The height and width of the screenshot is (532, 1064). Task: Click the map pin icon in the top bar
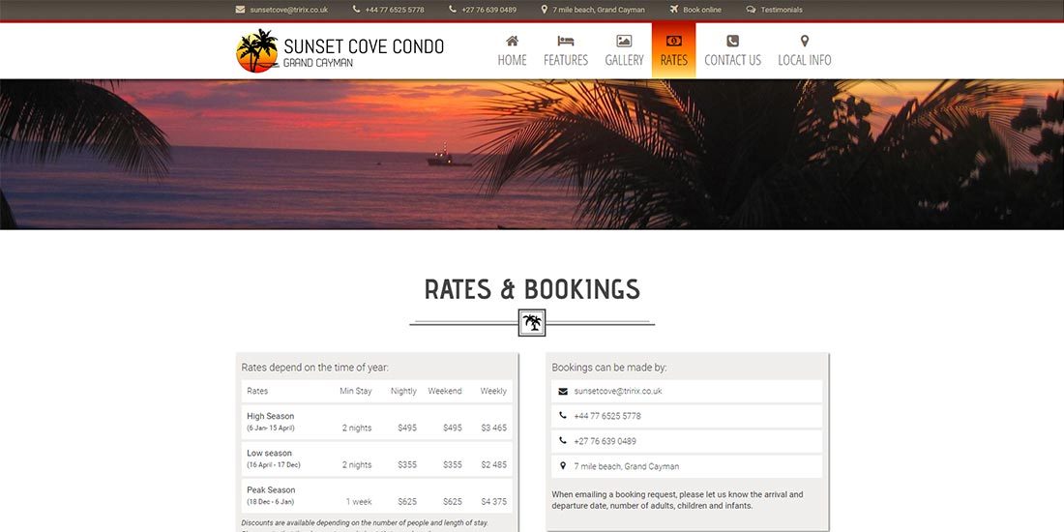coord(545,10)
